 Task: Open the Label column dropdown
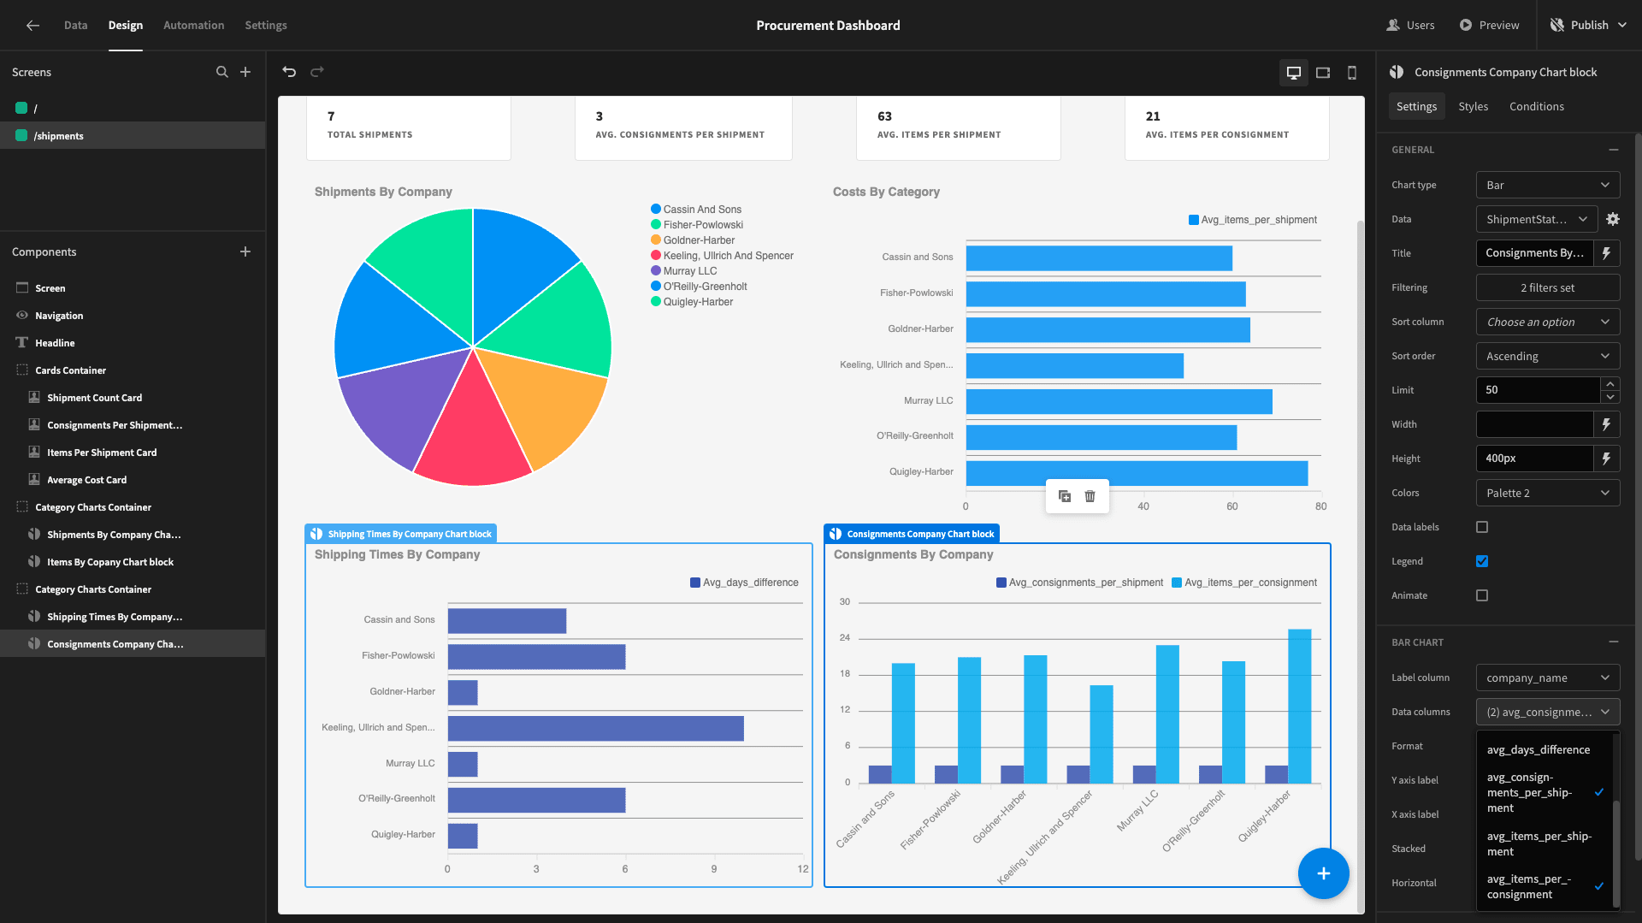coord(1548,677)
